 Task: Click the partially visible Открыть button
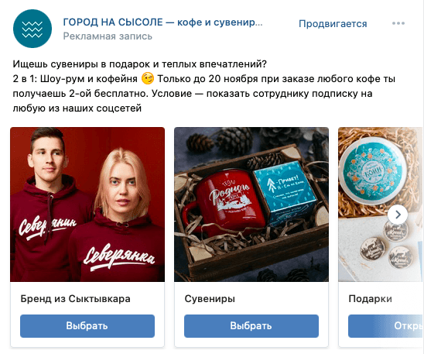(386, 326)
